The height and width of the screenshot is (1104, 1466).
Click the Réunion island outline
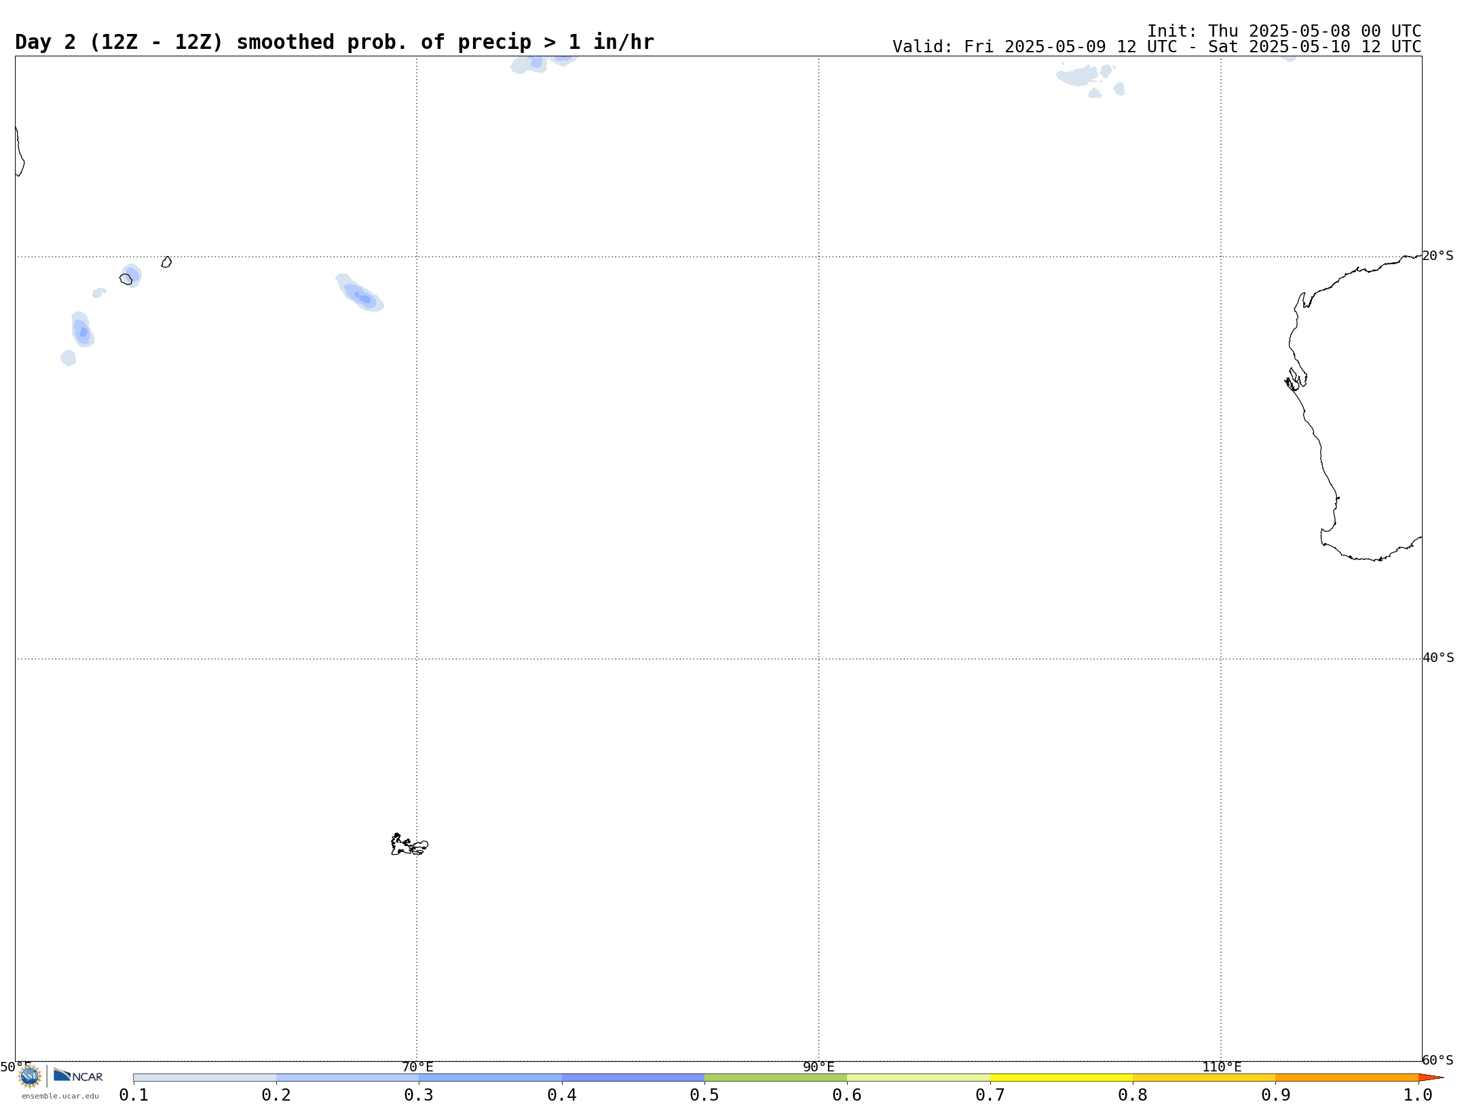126,279
